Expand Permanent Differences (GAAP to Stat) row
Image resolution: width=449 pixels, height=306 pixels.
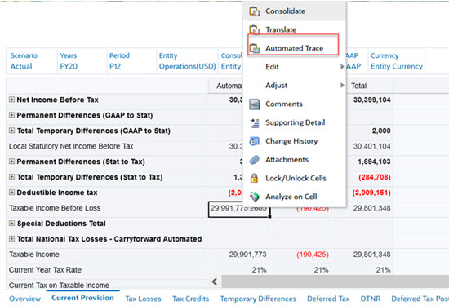[11, 115]
